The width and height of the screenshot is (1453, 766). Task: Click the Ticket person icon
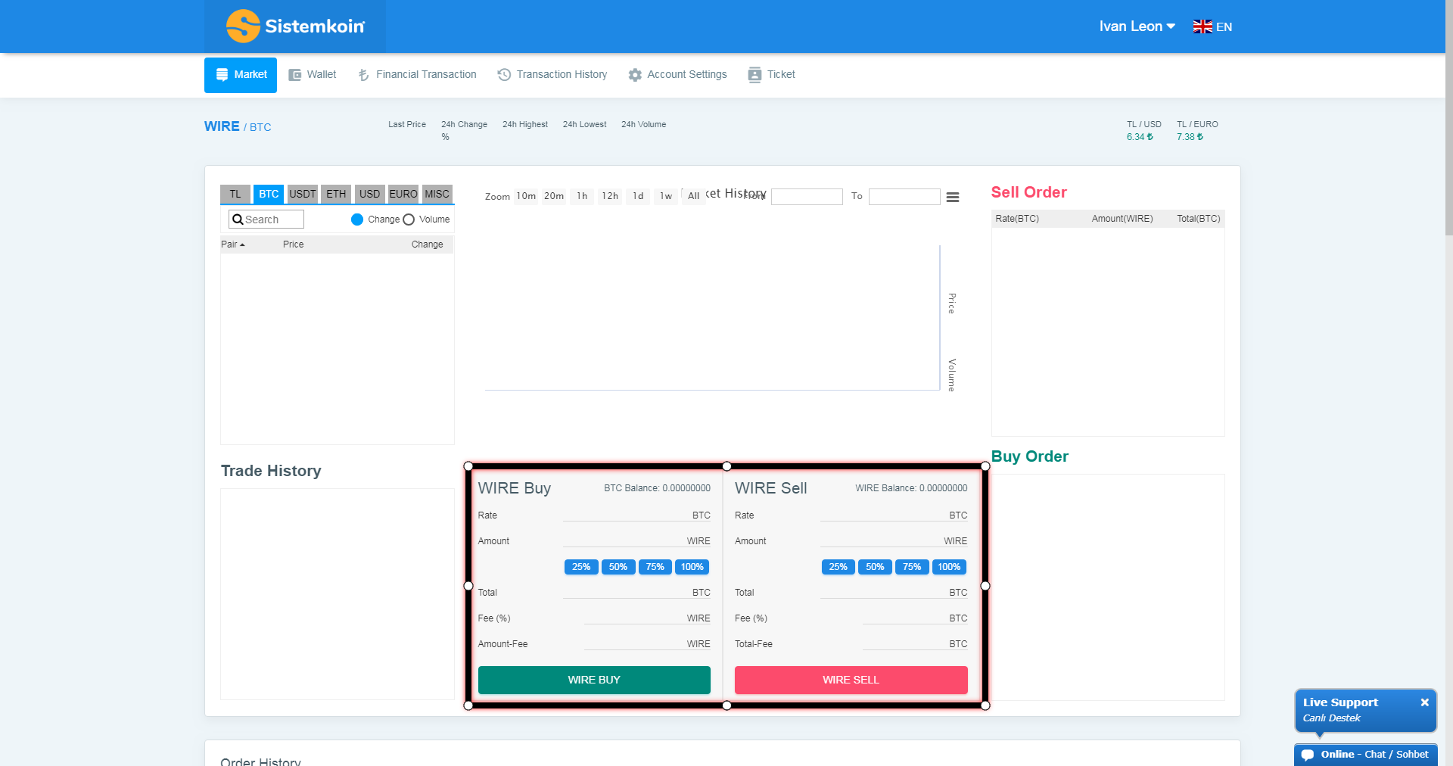tap(755, 75)
